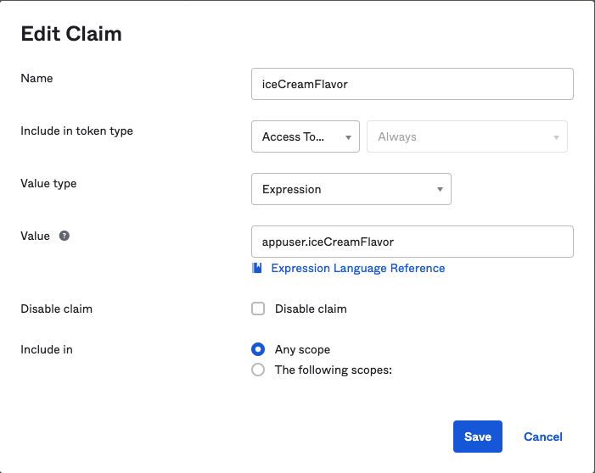Click the "Disable claim" text beside the checkbox
Image resolution: width=595 pixels, height=473 pixels.
coord(311,309)
